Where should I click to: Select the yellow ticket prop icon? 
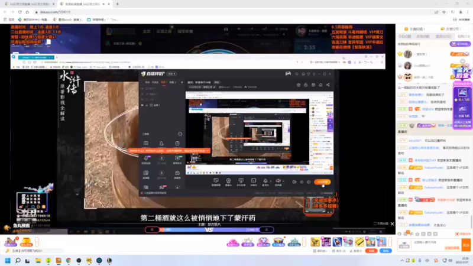[359, 242]
